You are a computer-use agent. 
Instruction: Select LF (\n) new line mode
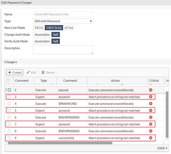pos(69,28)
